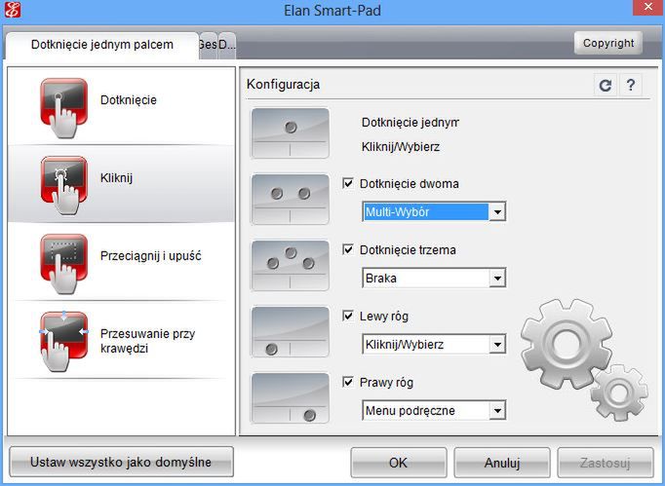Select the Przesuwanie przy krawędzi icon
Image resolution: width=665 pixels, height=486 pixels.
[x=63, y=341]
